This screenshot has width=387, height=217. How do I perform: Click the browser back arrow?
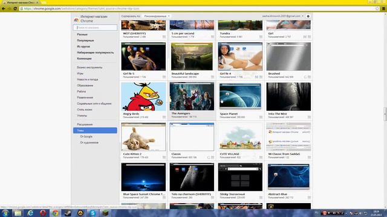coord(4,8)
